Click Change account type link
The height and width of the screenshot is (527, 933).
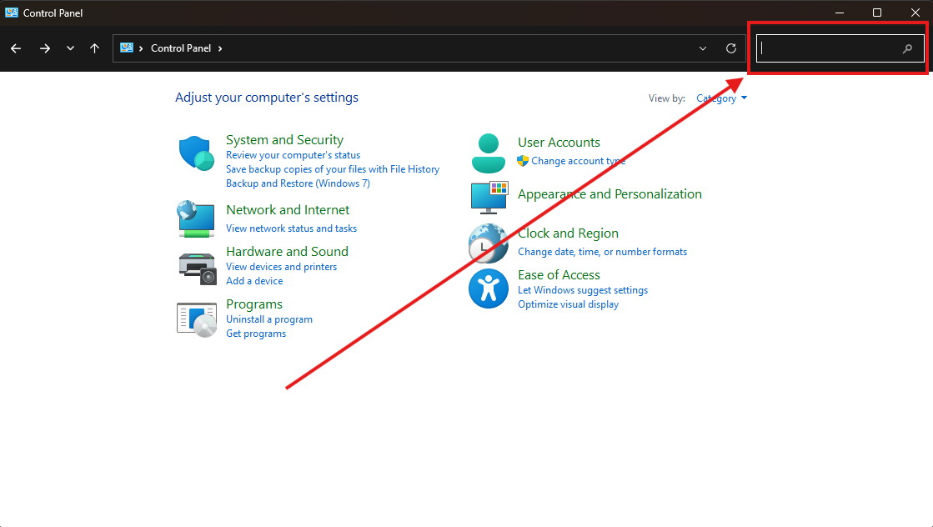pyautogui.click(x=579, y=161)
